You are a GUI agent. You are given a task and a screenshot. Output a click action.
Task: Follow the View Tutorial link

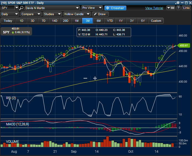point(154,8)
